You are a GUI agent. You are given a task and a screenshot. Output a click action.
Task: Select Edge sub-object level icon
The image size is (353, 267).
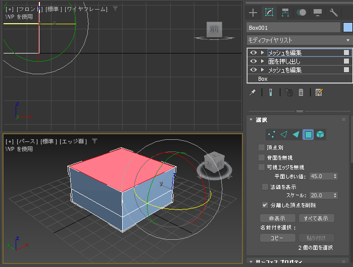(284, 135)
